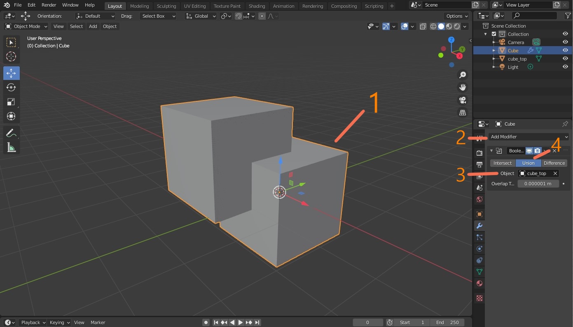The image size is (573, 327).
Task: Select the Rotate tool in toolbar
Action: pos(11,87)
